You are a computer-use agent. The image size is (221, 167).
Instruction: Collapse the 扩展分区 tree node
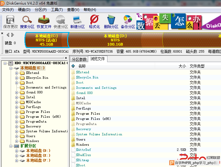pos(11,146)
